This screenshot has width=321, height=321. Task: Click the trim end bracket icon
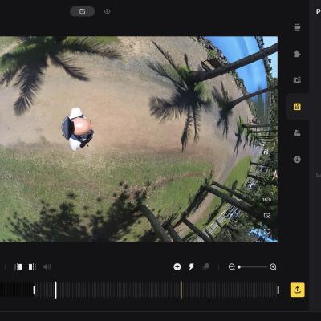coord(32,266)
